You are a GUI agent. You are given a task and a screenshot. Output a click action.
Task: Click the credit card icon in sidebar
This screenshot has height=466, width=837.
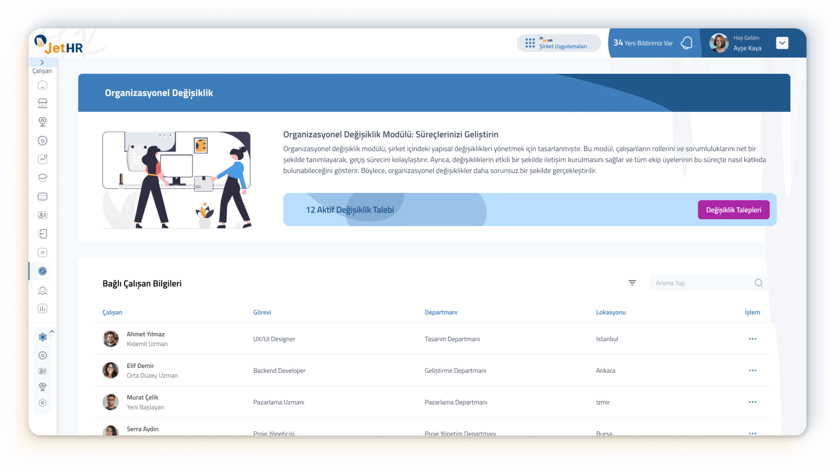(42, 197)
